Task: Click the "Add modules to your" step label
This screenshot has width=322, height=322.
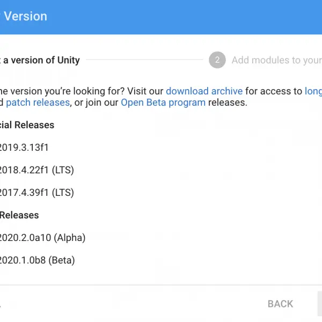Action: [276, 60]
